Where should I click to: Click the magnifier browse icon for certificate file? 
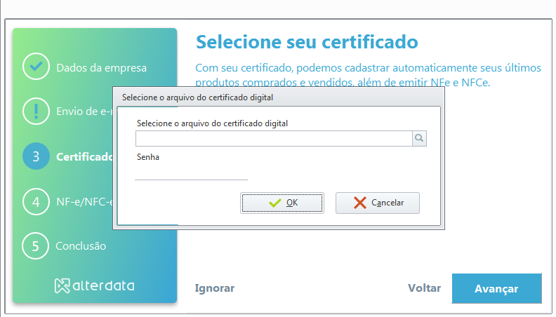pyautogui.click(x=419, y=138)
